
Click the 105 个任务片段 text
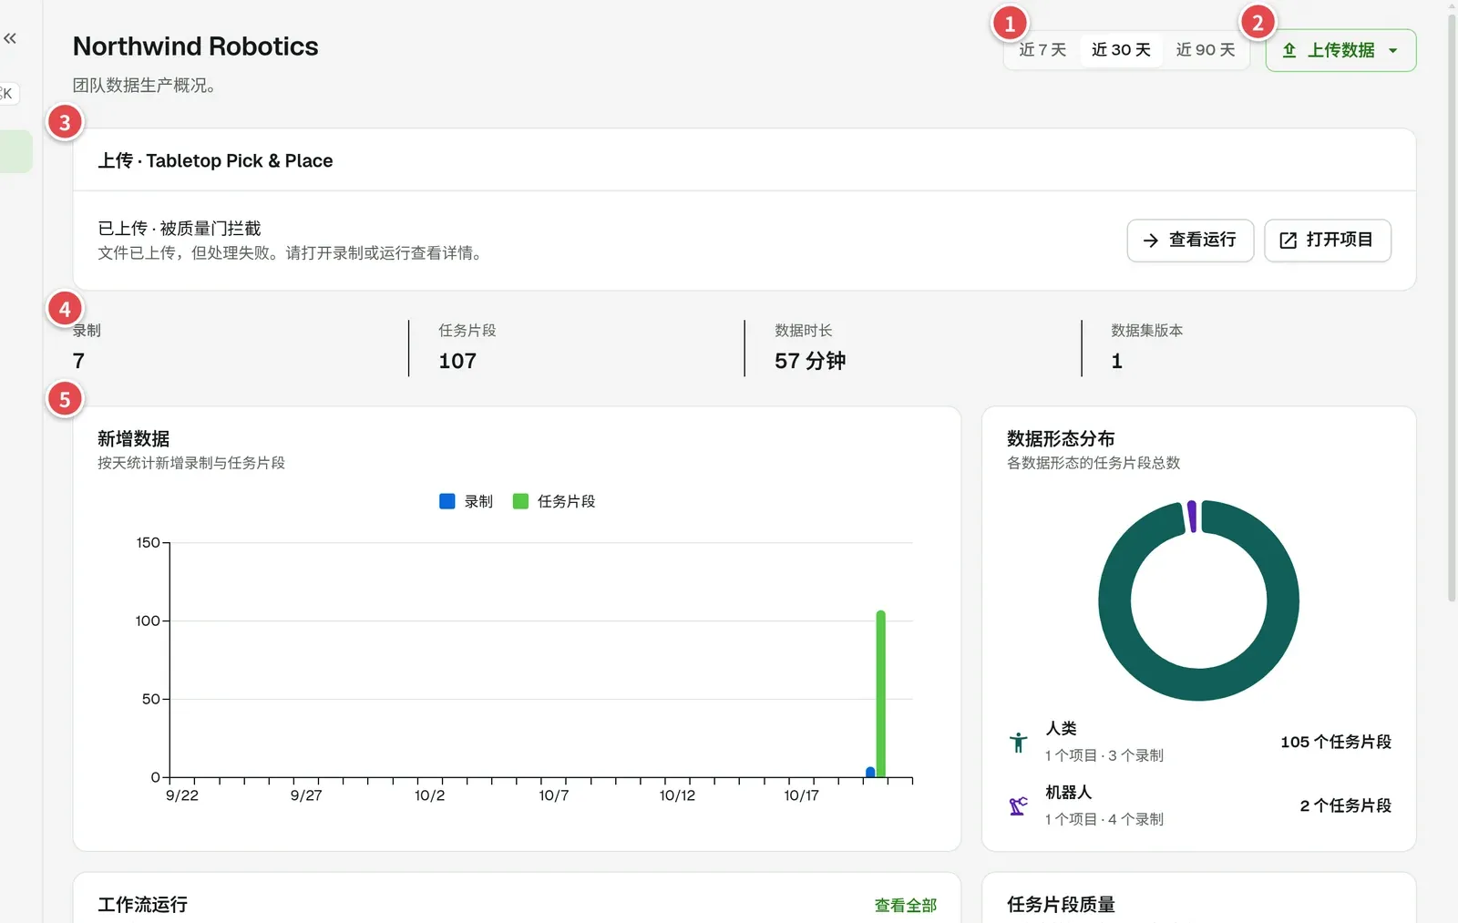pyautogui.click(x=1336, y=743)
